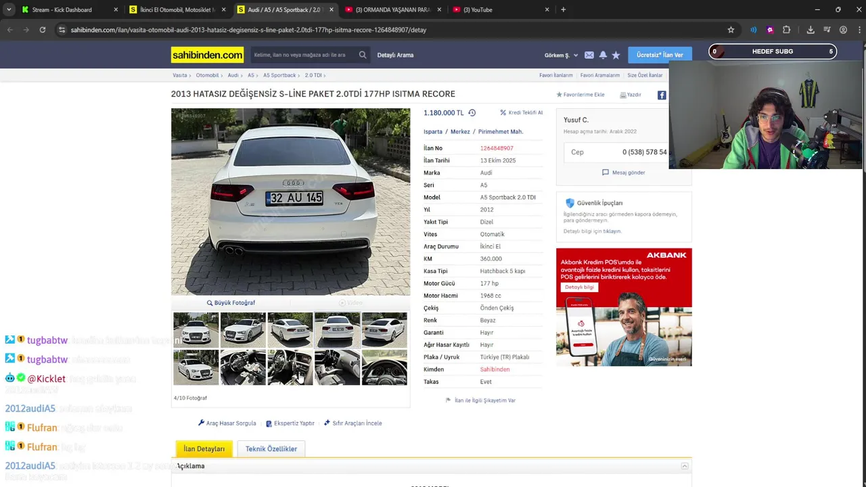Open the messages envelope icon

[x=589, y=55]
